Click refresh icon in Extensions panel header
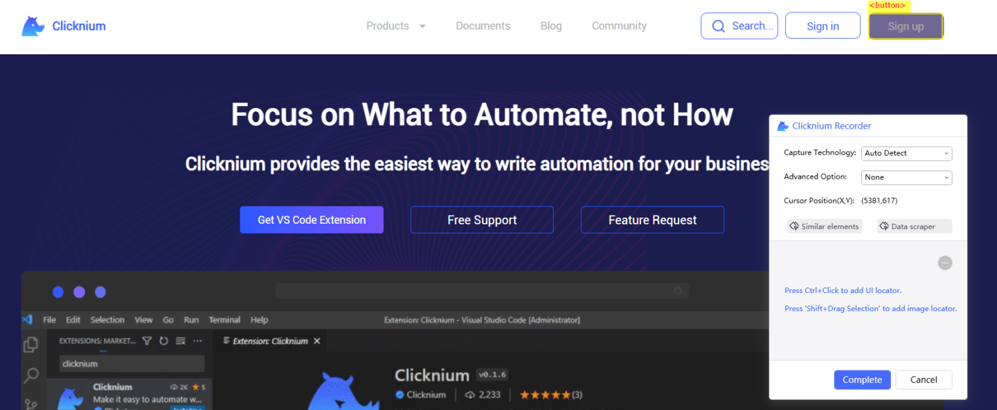 click(164, 341)
